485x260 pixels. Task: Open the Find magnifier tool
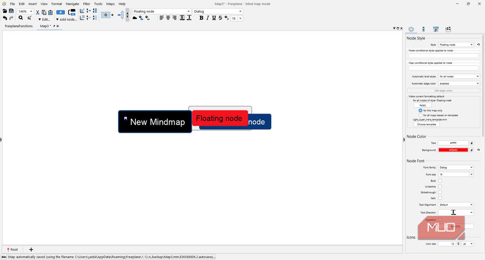tap(21, 18)
